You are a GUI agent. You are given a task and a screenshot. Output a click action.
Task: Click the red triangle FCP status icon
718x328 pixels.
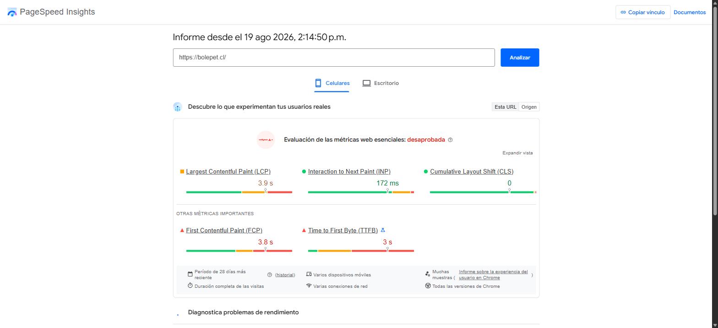tap(182, 230)
